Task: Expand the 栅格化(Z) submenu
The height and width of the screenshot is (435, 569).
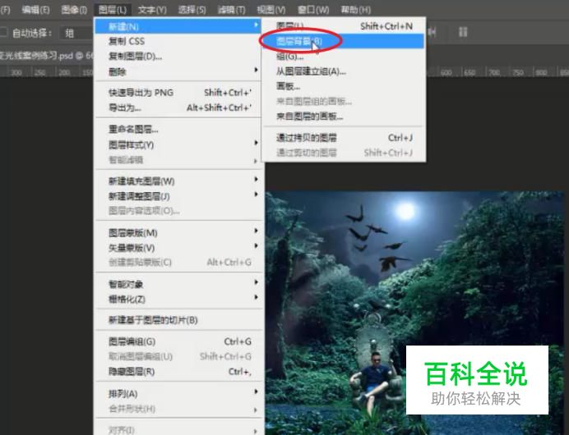Action: click(x=178, y=300)
